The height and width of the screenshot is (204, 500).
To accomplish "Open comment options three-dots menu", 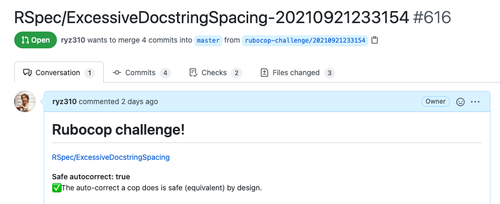I will tap(475, 102).
